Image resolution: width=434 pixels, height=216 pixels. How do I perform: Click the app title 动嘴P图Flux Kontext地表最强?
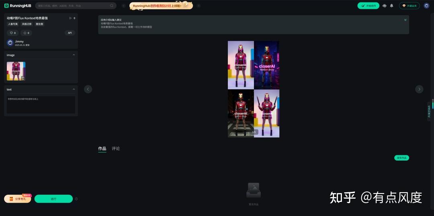[27, 18]
